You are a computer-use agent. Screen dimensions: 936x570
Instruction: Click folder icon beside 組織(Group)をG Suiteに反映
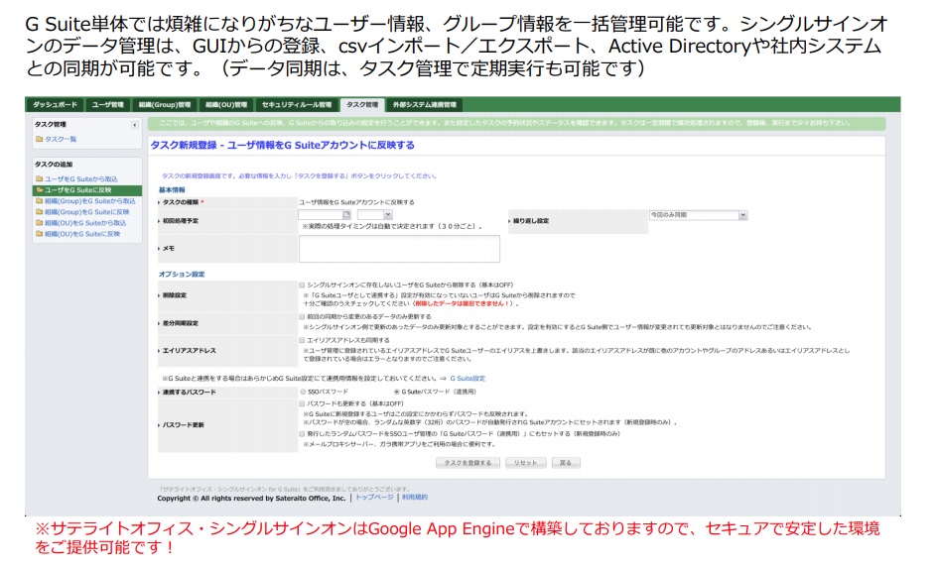click(x=40, y=212)
